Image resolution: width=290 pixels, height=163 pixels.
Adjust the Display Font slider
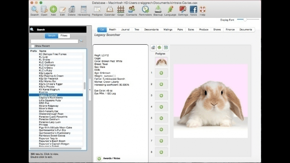click(245, 20)
